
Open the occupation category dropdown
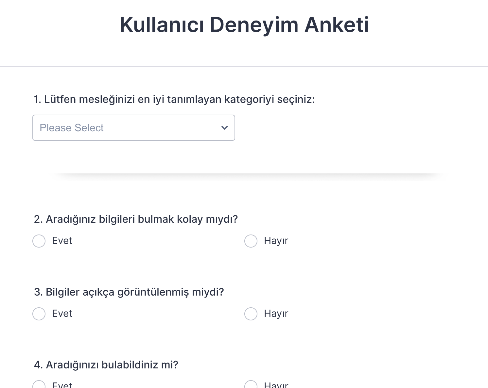(133, 128)
